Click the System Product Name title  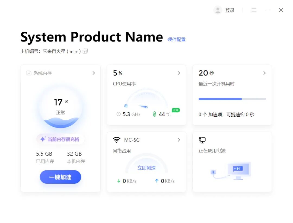click(x=92, y=37)
